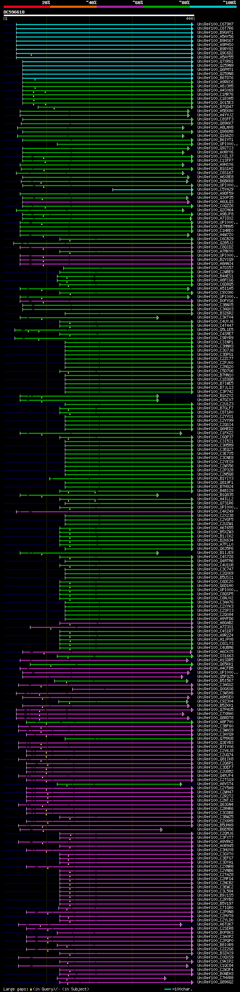Open hit UniRef100_Q2B5J2
Viewport: 240px width, 992px height.
(215, 243)
